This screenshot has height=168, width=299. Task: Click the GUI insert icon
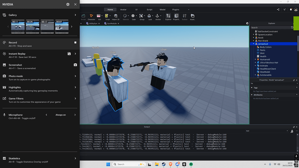coord(99,16)
